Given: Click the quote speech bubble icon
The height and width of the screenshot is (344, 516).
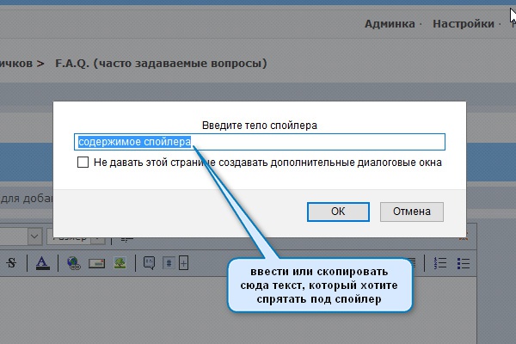Looking at the screenshot, I should (149, 263).
